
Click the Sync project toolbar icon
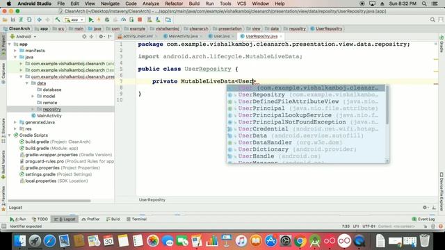21,20
